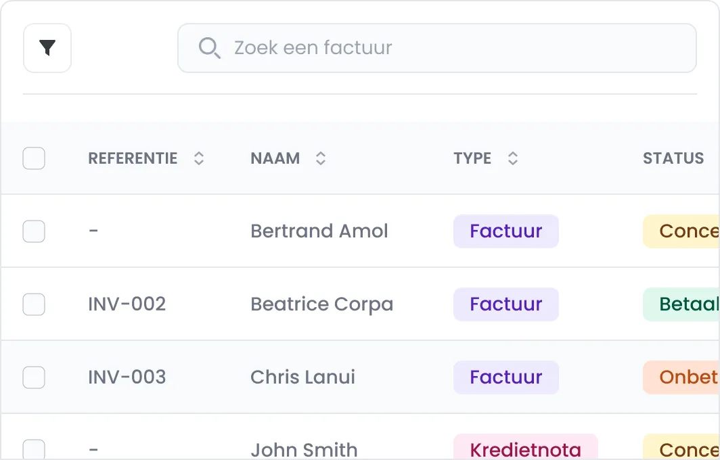Screen dimensions: 720x460
Task: Tick the INV-003 row checkbox
Action: point(34,377)
